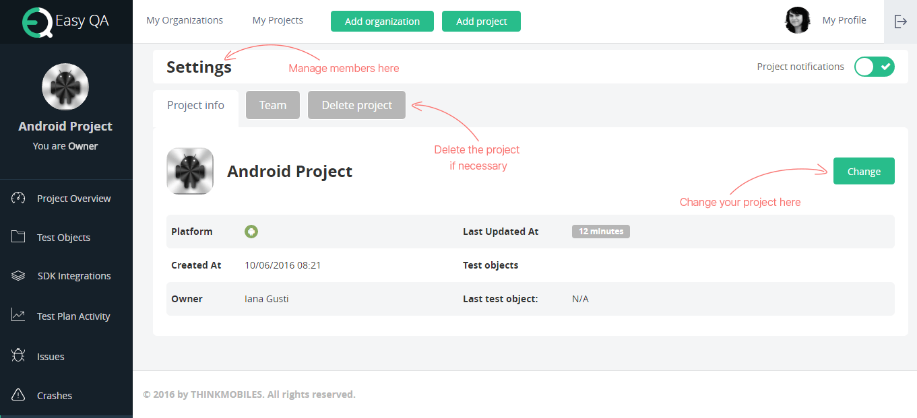Open My Organizations menu
The width and height of the screenshot is (917, 418).
tap(185, 20)
